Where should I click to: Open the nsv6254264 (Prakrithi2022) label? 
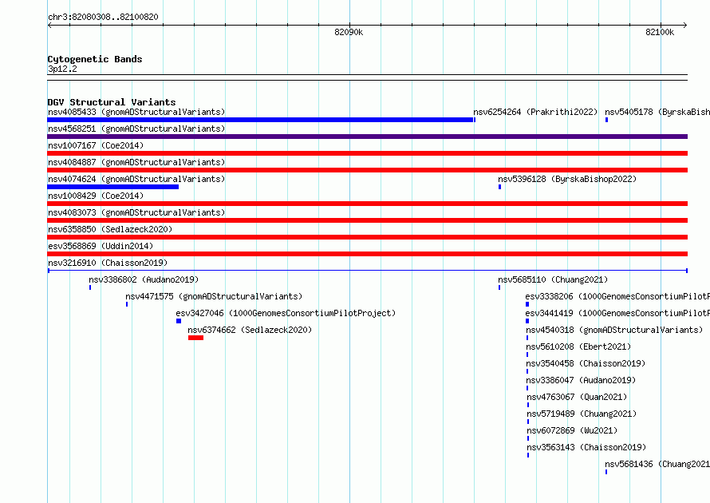point(535,112)
